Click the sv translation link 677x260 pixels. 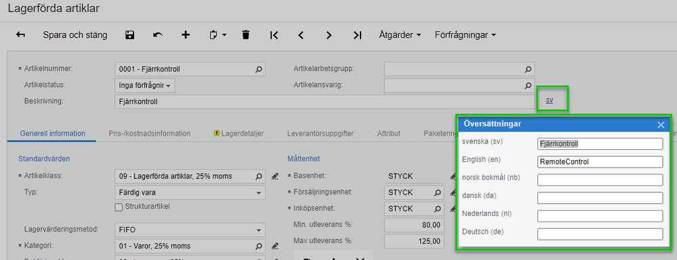click(550, 100)
